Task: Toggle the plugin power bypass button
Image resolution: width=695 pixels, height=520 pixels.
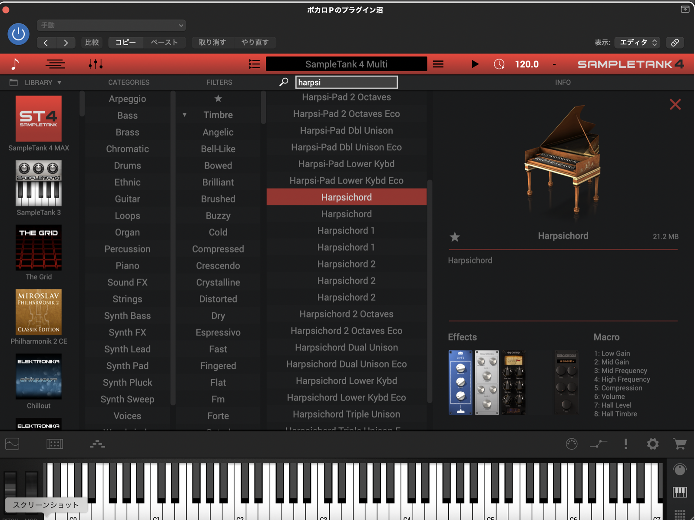Action: coord(18,34)
